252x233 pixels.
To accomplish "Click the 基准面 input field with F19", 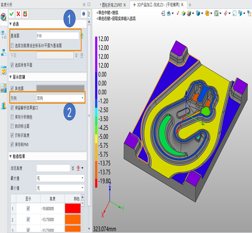I will click(58, 36).
